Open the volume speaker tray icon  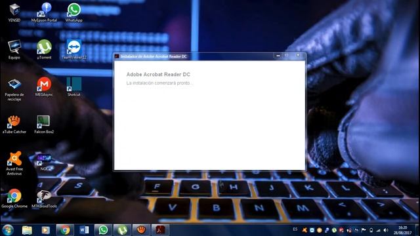tap(386, 230)
